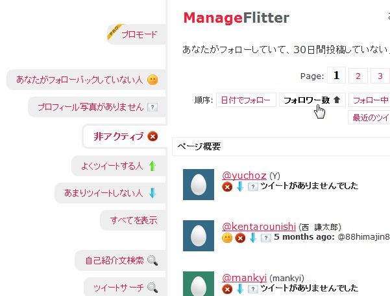Open the @yuchoz profile link
390x296 pixels.
point(244,176)
